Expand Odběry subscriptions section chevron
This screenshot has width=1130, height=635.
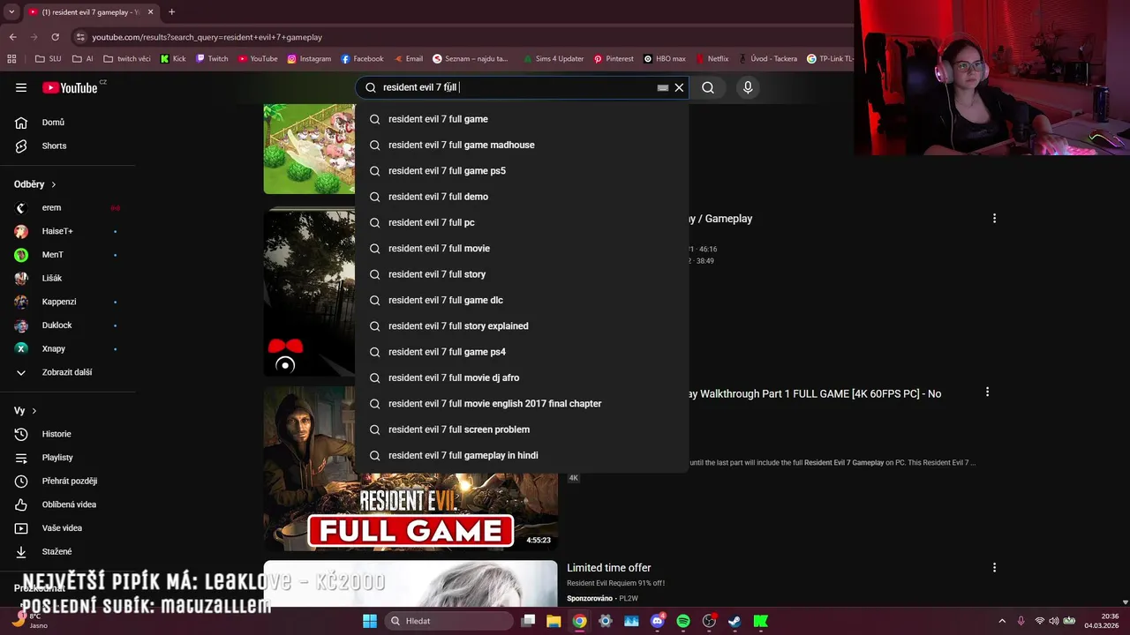[53, 184]
